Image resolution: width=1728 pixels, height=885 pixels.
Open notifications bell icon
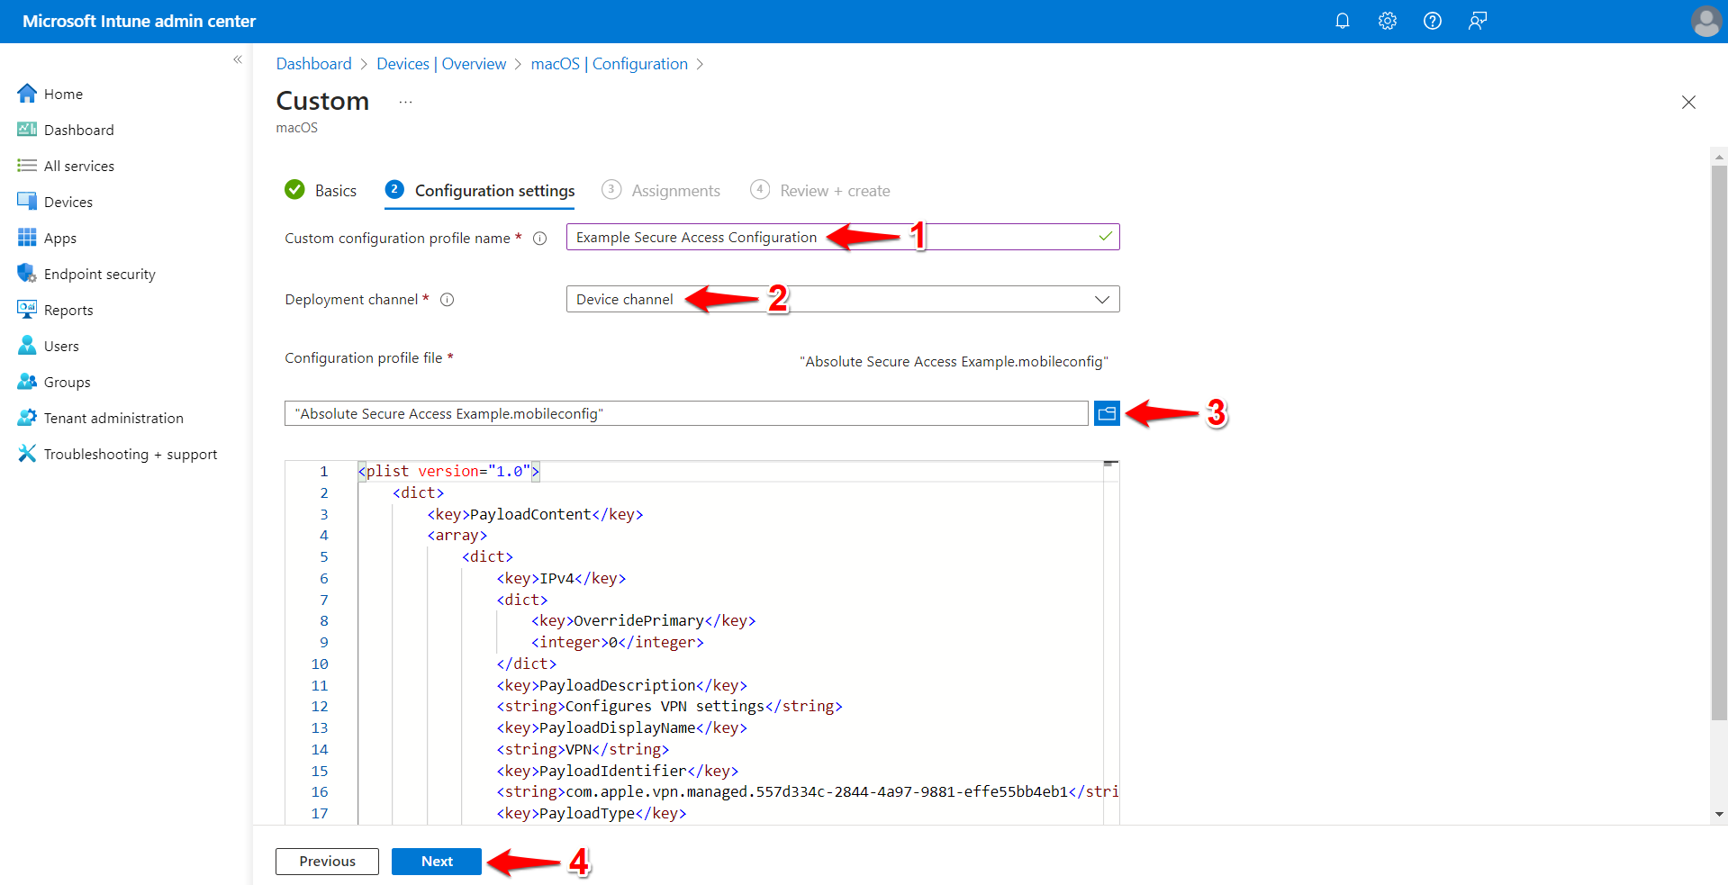(x=1342, y=21)
